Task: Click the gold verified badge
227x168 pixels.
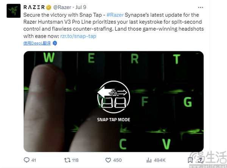Action: pyautogui.click(x=48, y=7)
